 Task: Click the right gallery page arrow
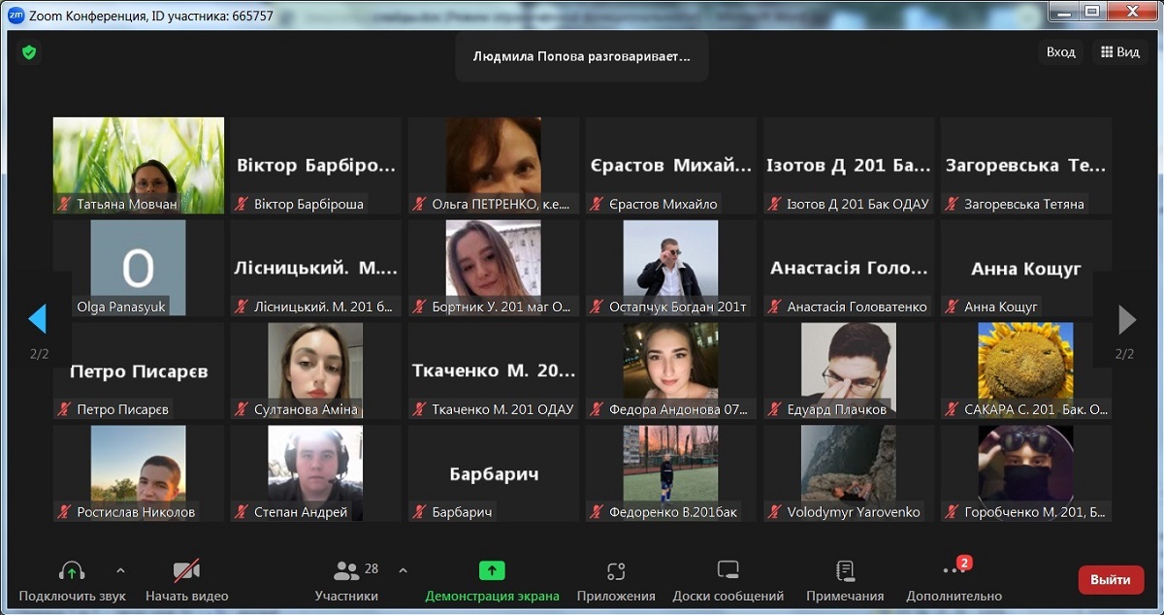[1126, 319]
